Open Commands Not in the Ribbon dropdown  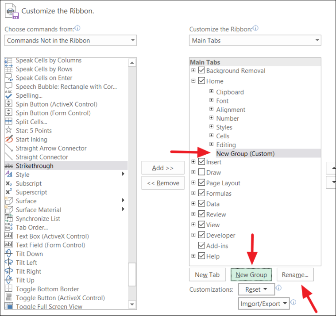click(x=70, y=40)
